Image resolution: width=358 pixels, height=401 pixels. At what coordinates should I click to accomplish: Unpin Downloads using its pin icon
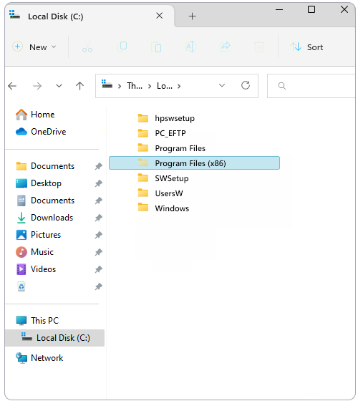coord(99,218)
